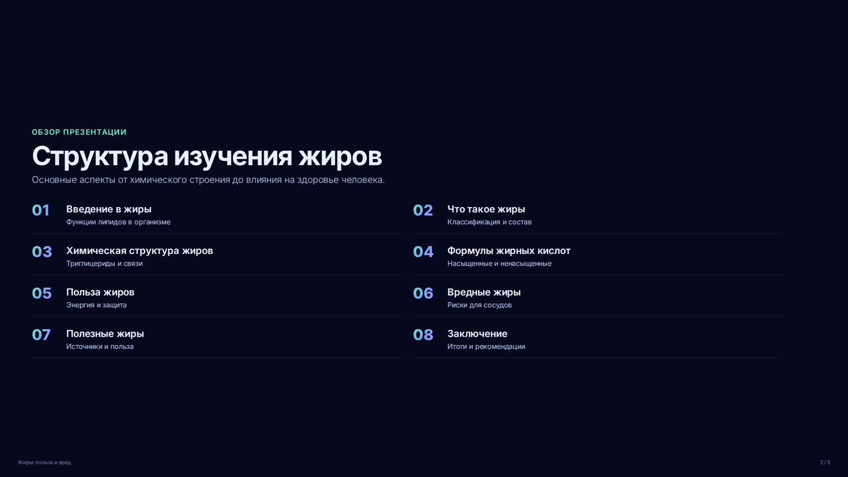Viewport: 848px width, 477px height.
Task: Click the slide counter '2 / 5'
Action: pyautogui.click(x=825, y=462)
